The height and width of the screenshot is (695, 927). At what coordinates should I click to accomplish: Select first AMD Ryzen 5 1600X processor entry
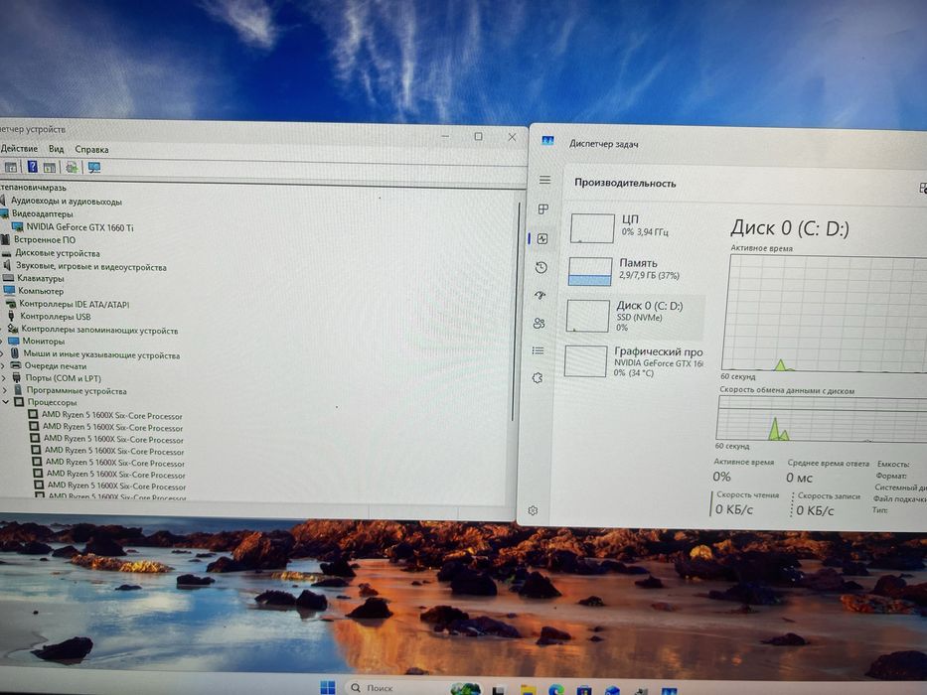point(111,415)
